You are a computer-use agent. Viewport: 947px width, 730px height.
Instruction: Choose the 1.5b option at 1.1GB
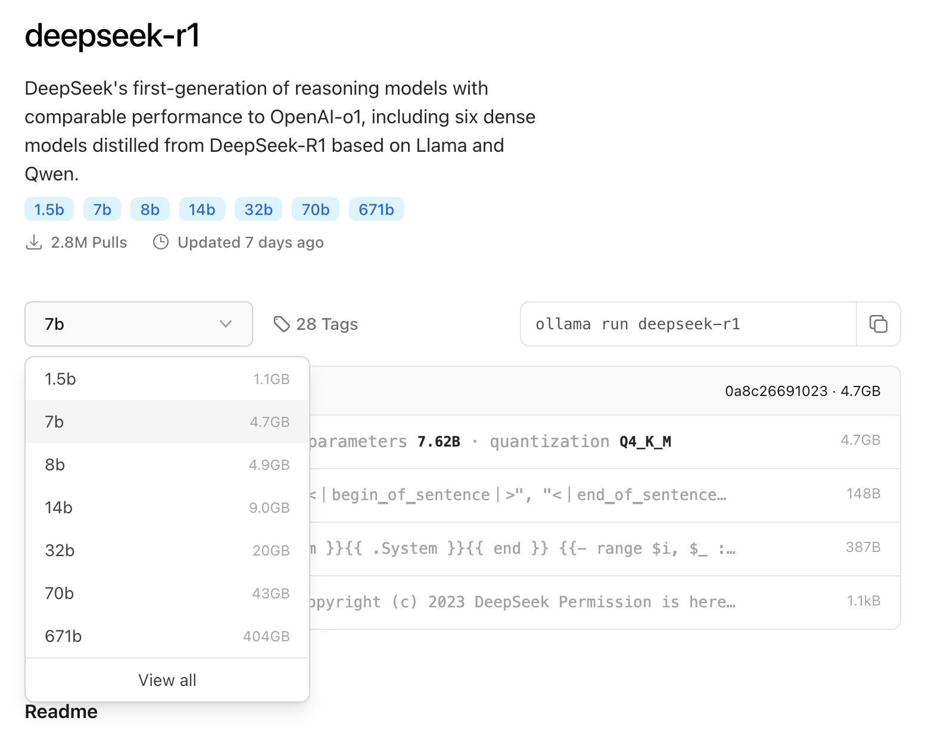pos(167,379)
